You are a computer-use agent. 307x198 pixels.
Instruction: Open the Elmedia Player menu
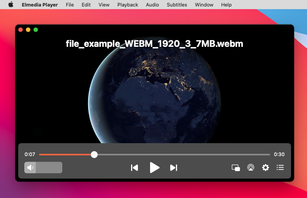tap(40, 5)
